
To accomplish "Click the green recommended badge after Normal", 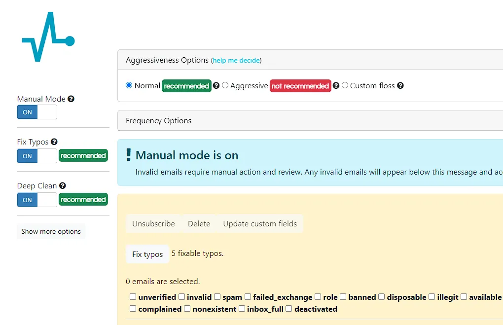I will tap(187, 86).
